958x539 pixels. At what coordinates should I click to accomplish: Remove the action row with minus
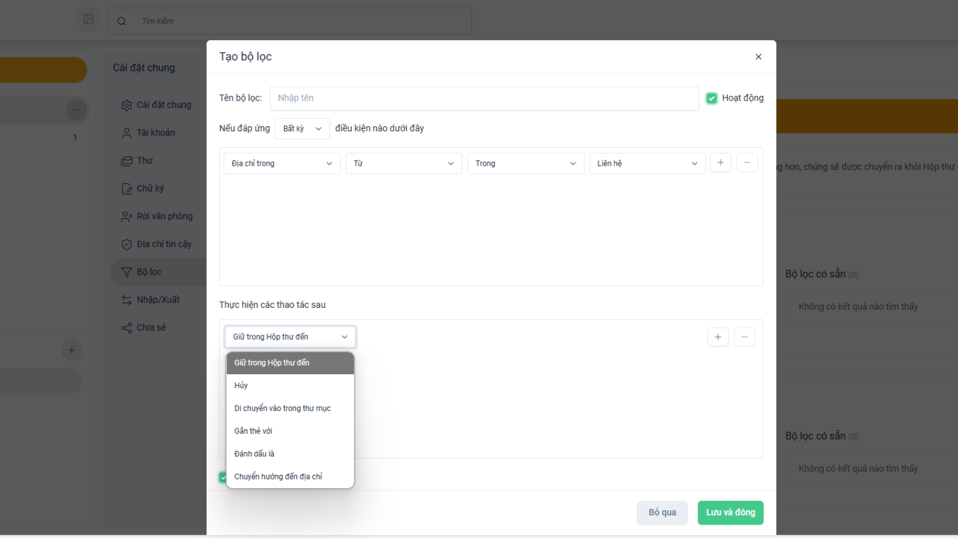click(x=744, y=337)
